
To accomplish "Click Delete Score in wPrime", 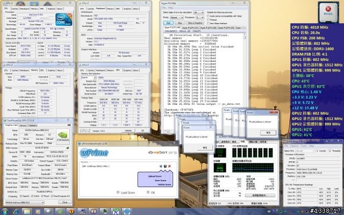I will point(164,184).
